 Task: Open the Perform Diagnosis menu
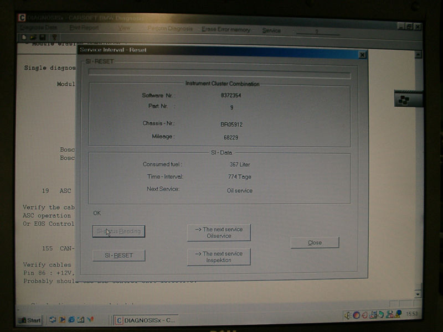(170, 29)
